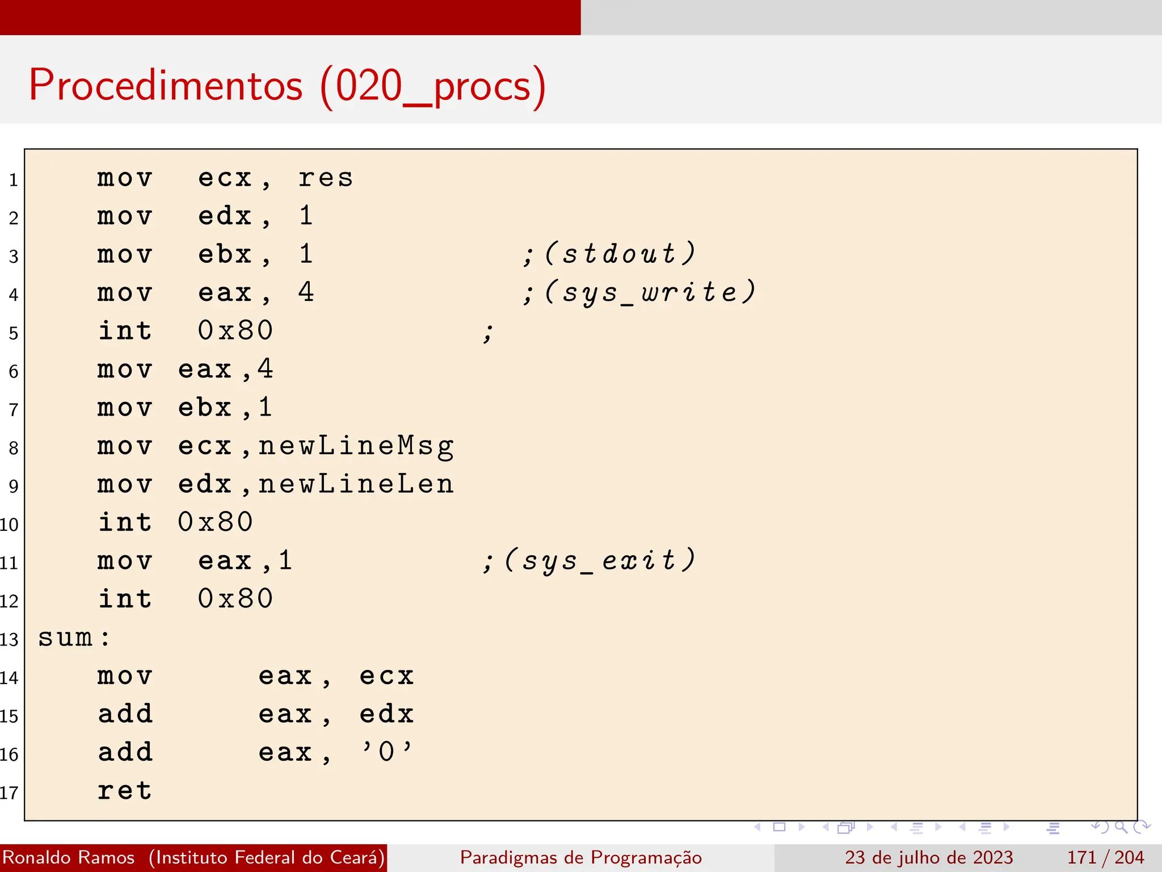Screen dimensions: 1162x872
Task: Click the 'sum:' label
Action: [x=74, y=638]
